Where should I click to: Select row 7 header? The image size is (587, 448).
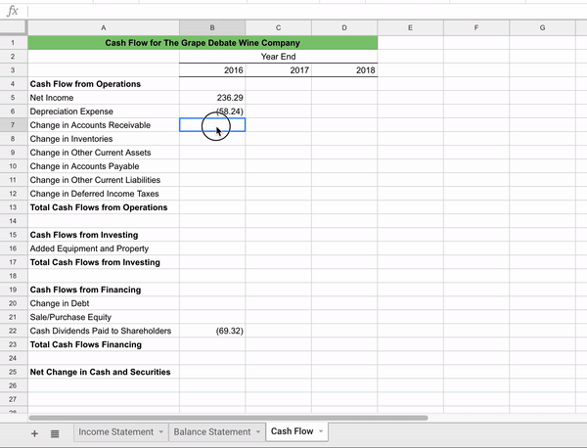[x=14, y=125]
